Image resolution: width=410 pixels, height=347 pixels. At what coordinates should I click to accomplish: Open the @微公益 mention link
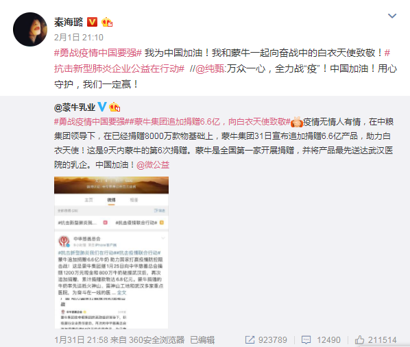[x=153, y=165]
